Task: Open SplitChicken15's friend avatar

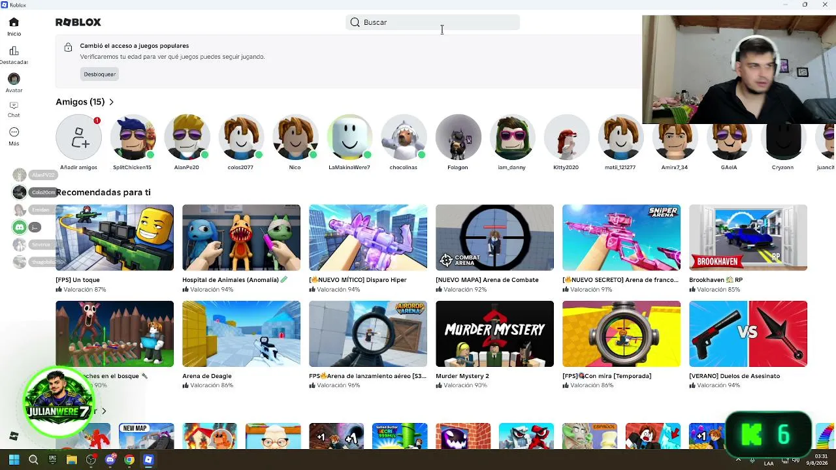Action: point(133,137)
